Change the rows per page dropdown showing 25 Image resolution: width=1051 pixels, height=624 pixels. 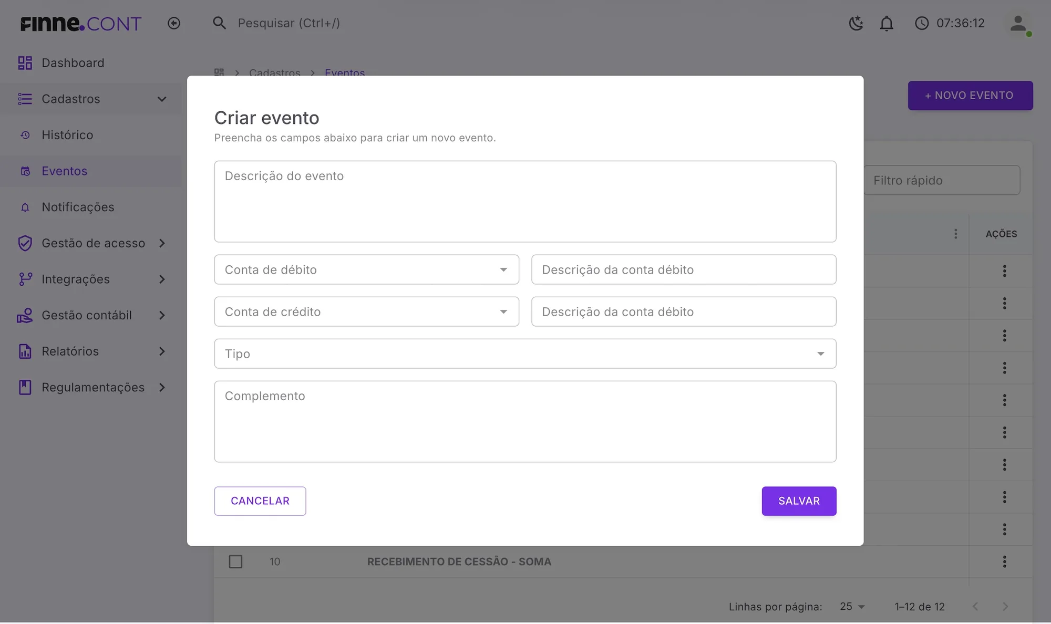(852, 607)
